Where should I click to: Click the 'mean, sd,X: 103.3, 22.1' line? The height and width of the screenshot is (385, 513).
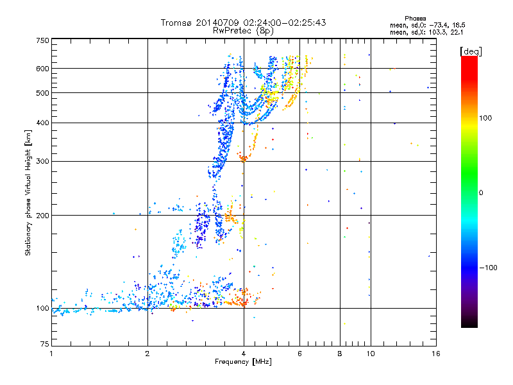coord(426,33)
